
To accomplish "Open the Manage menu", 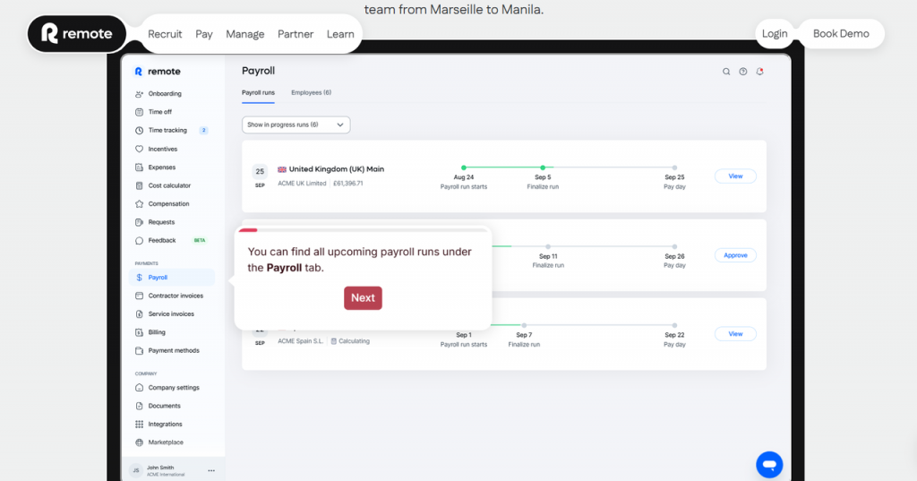I will tap(245, 34).
